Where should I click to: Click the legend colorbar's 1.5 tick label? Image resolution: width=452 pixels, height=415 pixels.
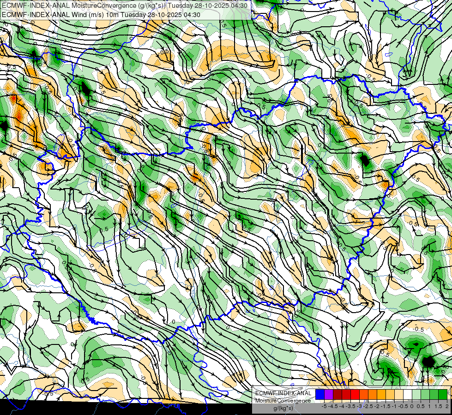click(x=439, y=406)
